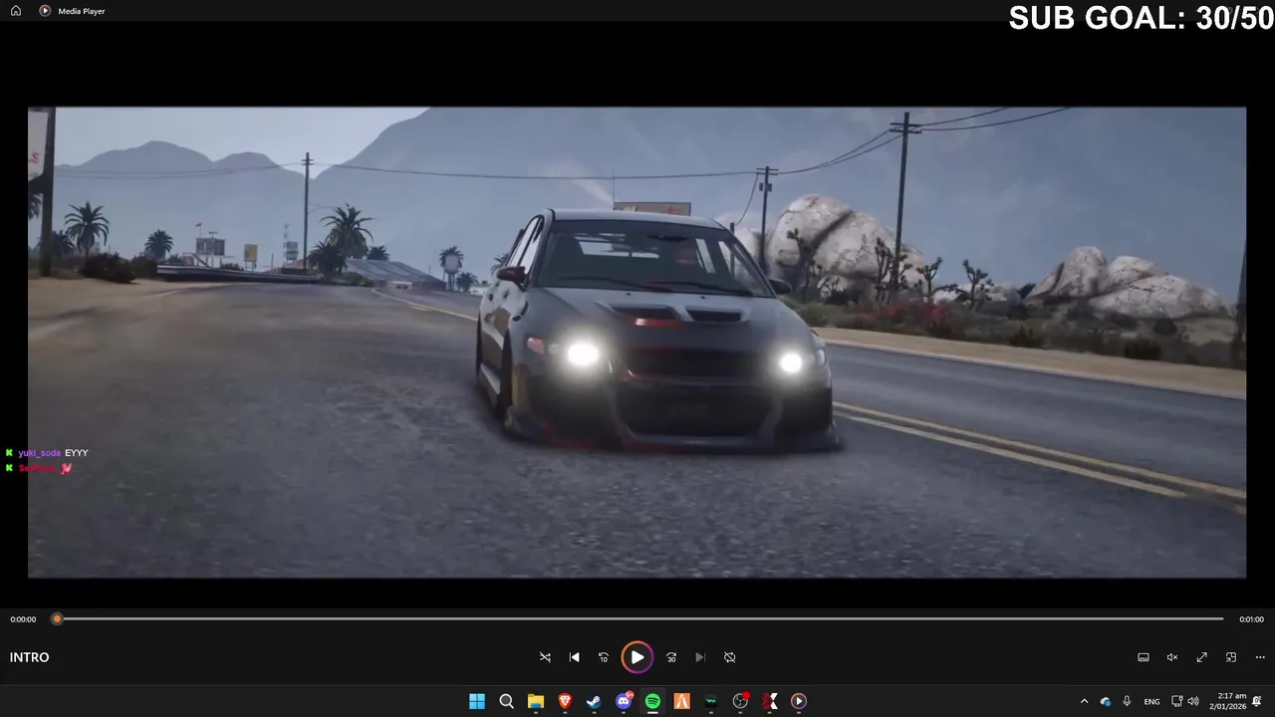This screenshot has width=1275, height=717.
Task: Open subtitles and captions menu
Action: click(1144, 657)
